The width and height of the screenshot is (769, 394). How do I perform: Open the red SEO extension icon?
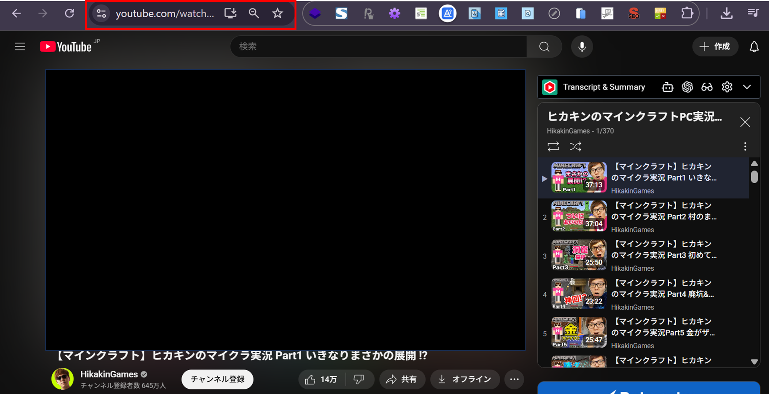tap(634, 14)
